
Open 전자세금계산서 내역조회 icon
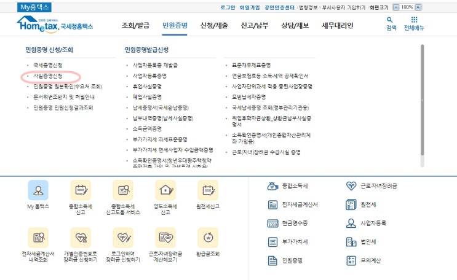point(38,238)
